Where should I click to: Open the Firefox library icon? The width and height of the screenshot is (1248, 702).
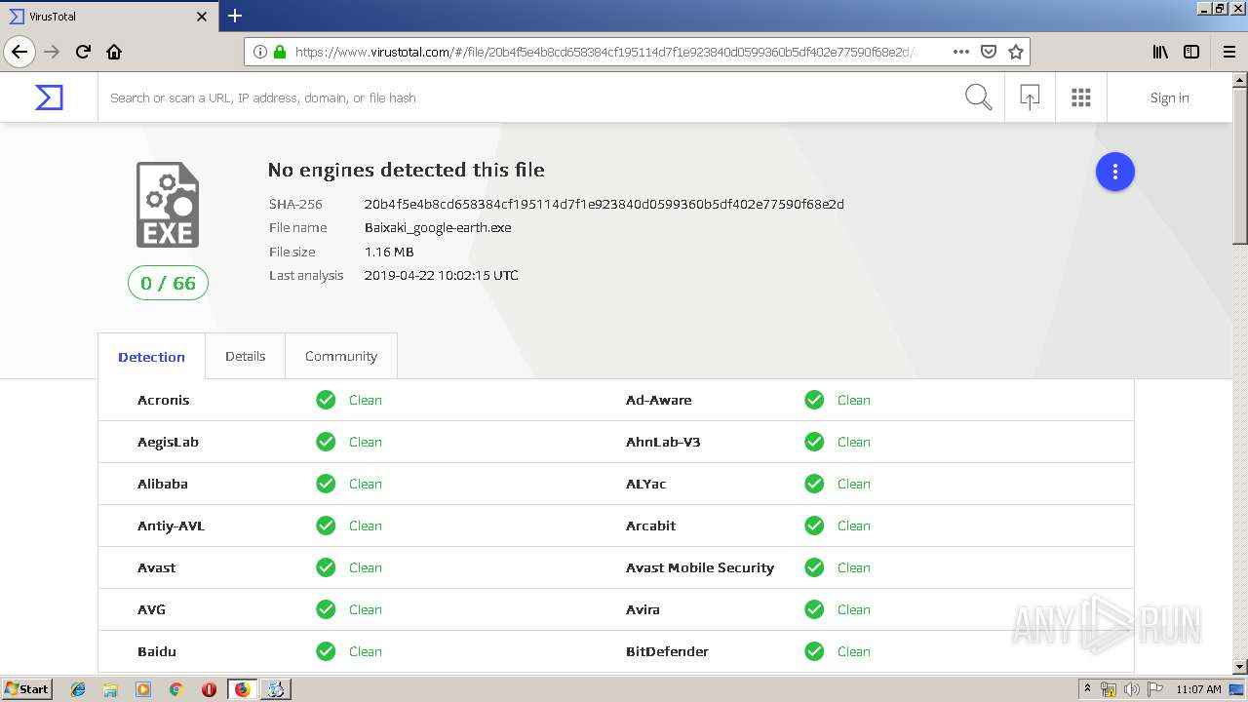click(x=1160, y=52)
